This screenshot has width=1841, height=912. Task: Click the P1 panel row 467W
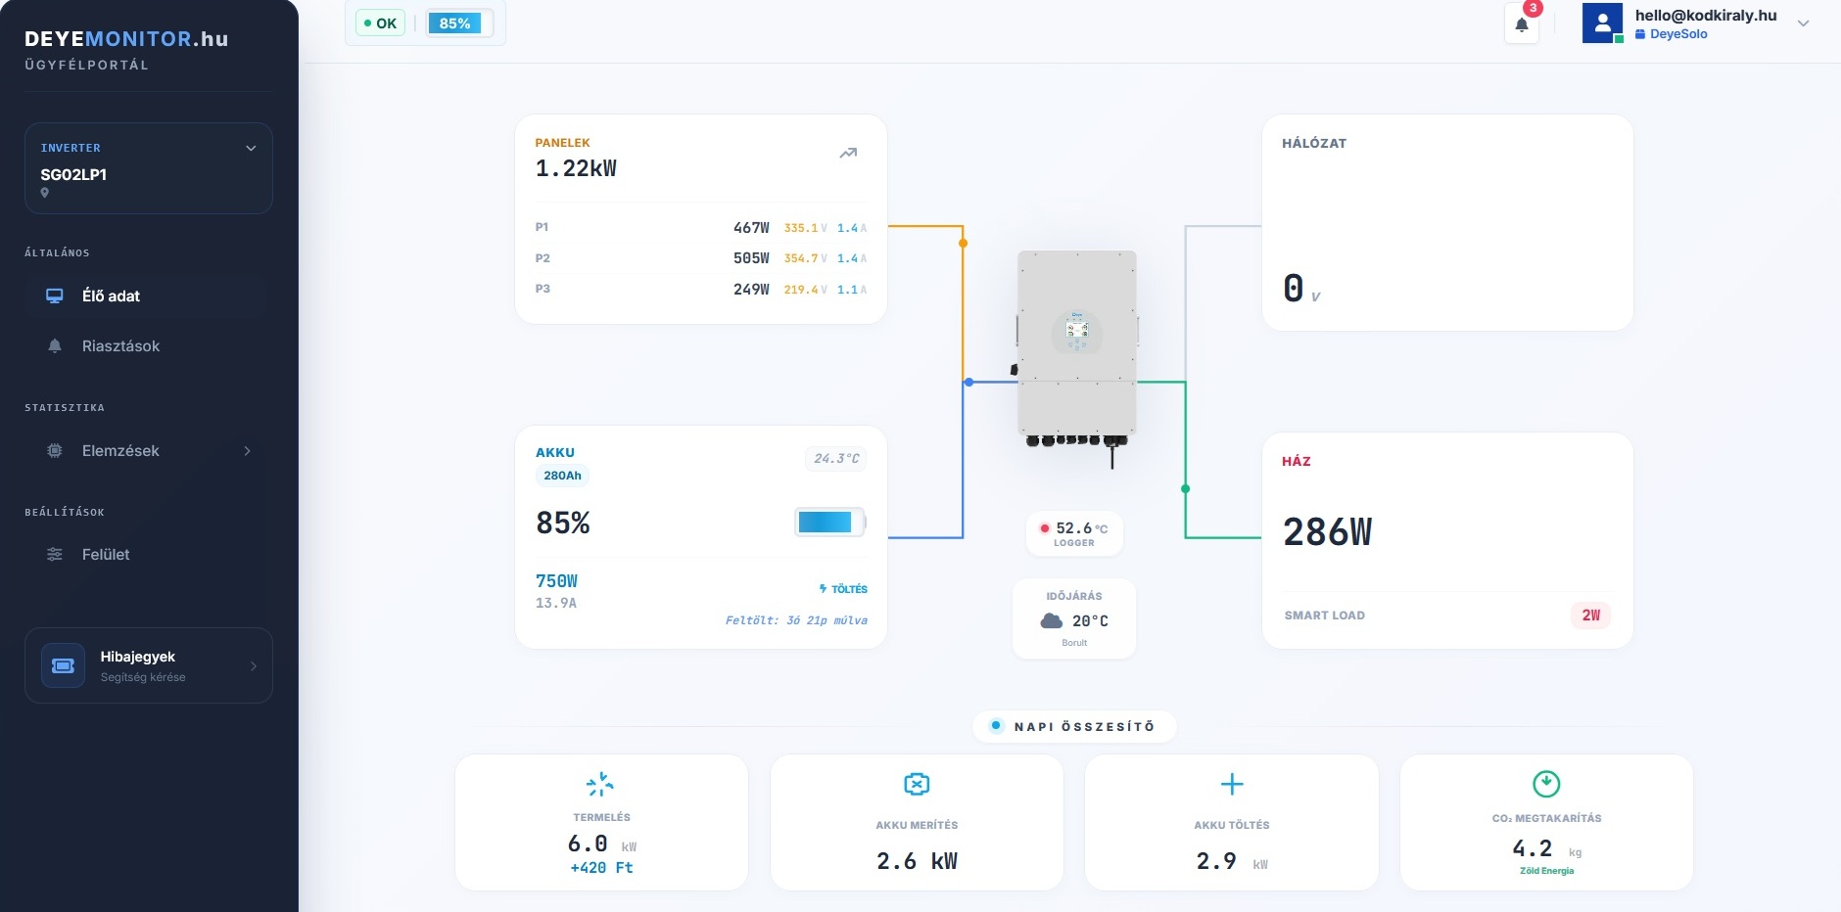(x=700, y=227)
